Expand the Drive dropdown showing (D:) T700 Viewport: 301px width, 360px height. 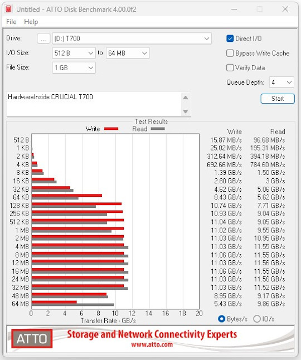[132, 38]
